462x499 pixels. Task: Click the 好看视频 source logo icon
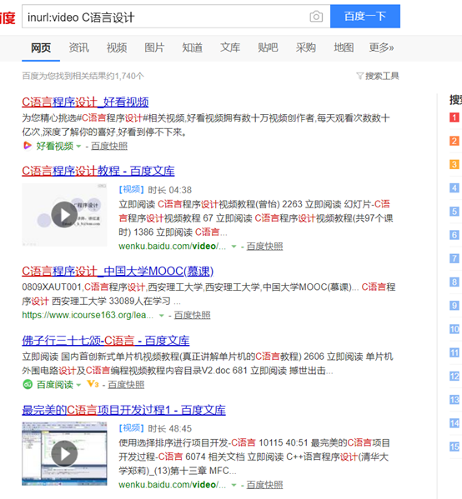tap(28, 146)
